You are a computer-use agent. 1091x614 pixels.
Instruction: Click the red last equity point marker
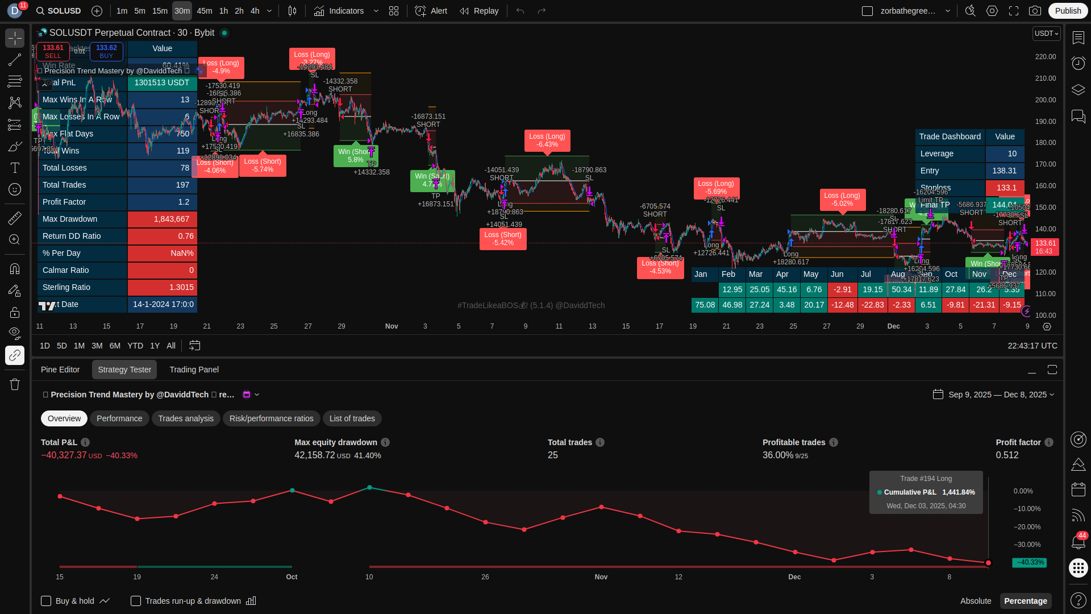click(988, 563)
